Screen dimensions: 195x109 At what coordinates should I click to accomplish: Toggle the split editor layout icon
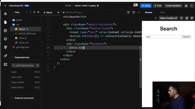pyautogui.click(x=128, y=12)
